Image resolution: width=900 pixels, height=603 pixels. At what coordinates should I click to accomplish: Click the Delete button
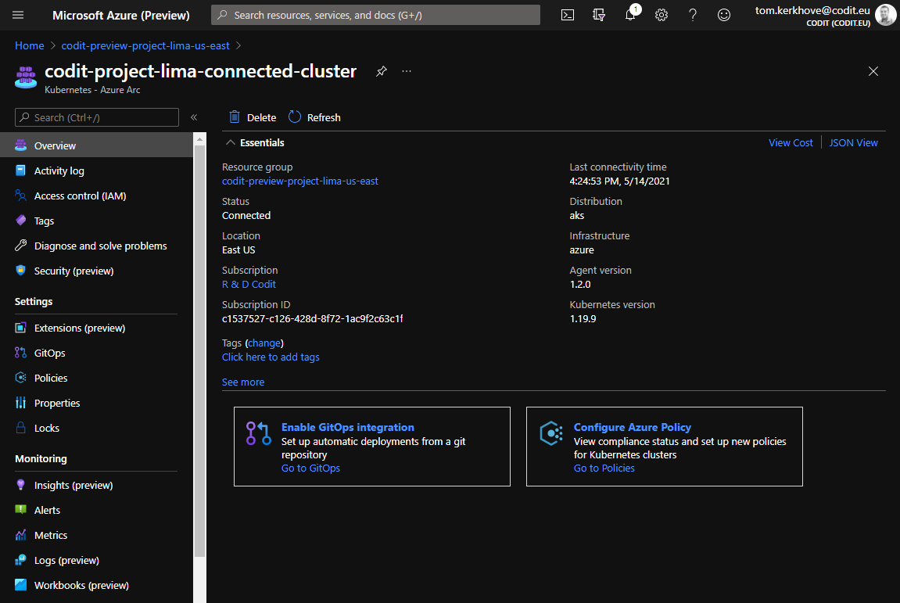253,117
